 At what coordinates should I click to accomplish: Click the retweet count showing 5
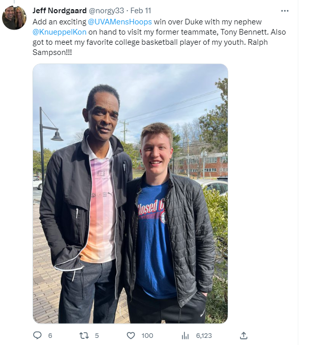pos(97,336)
